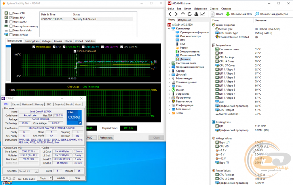
Task: Click the Stress system memory icon
Action: (x=6, y=26)
